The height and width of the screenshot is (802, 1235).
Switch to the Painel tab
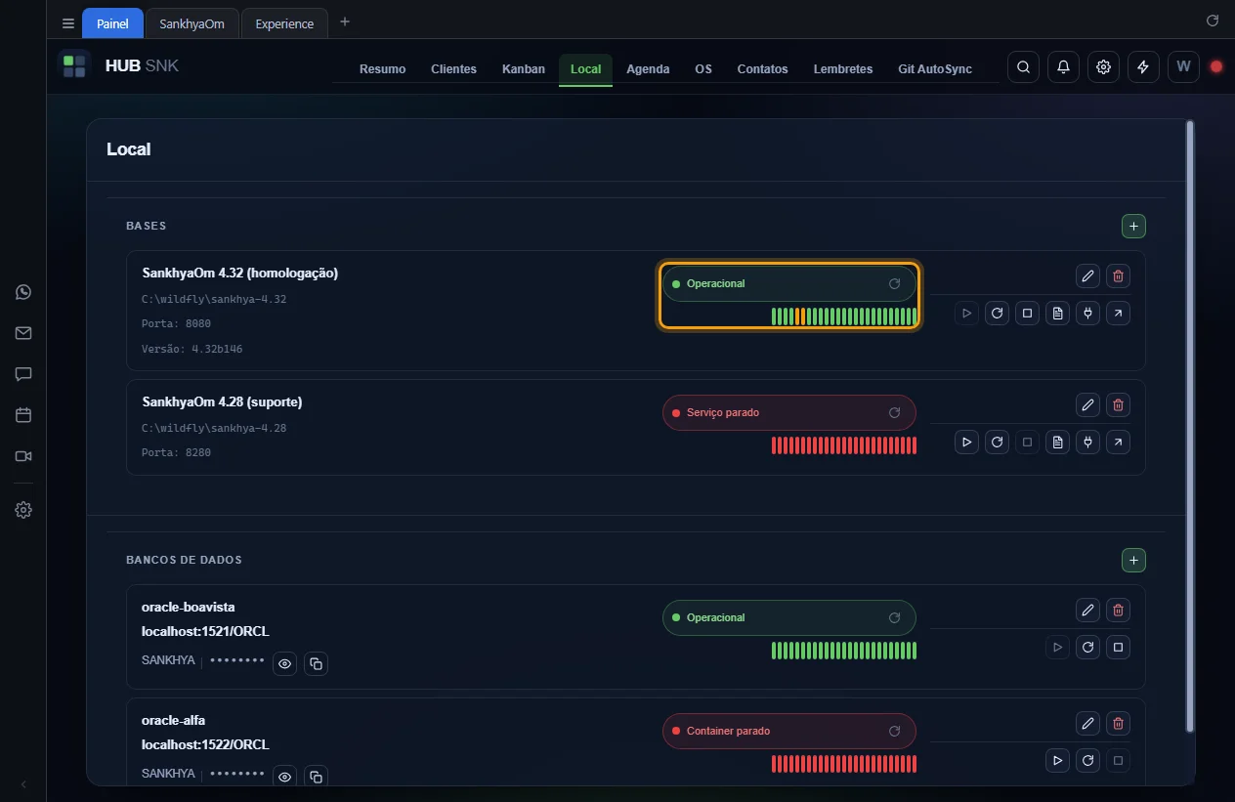(112, 23)
